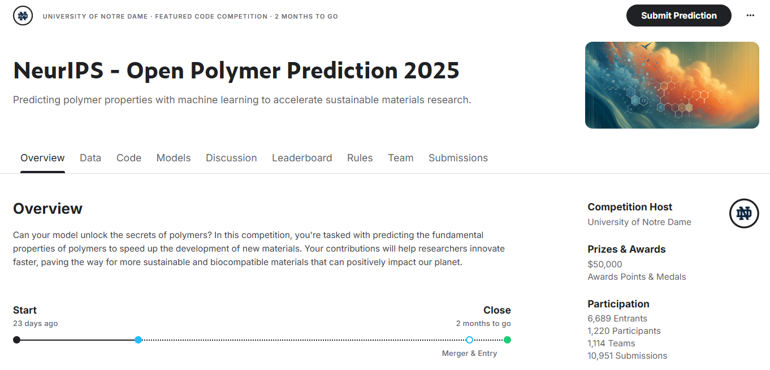Go to the Code tab

pos(129,158)
